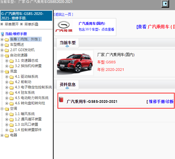175x159 pixels.
Task: Select the 4.6 转向盘和转向柱 tree label
Action: [x=30, y=103]
